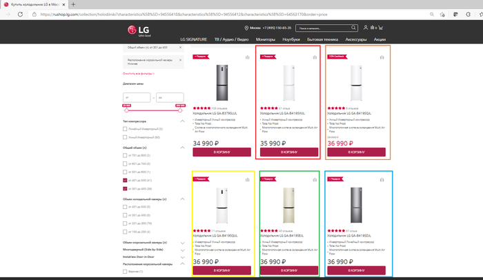
Task: Add GA-B379SLUL to cart for 34 990 ₽
Action: point(221,152)
